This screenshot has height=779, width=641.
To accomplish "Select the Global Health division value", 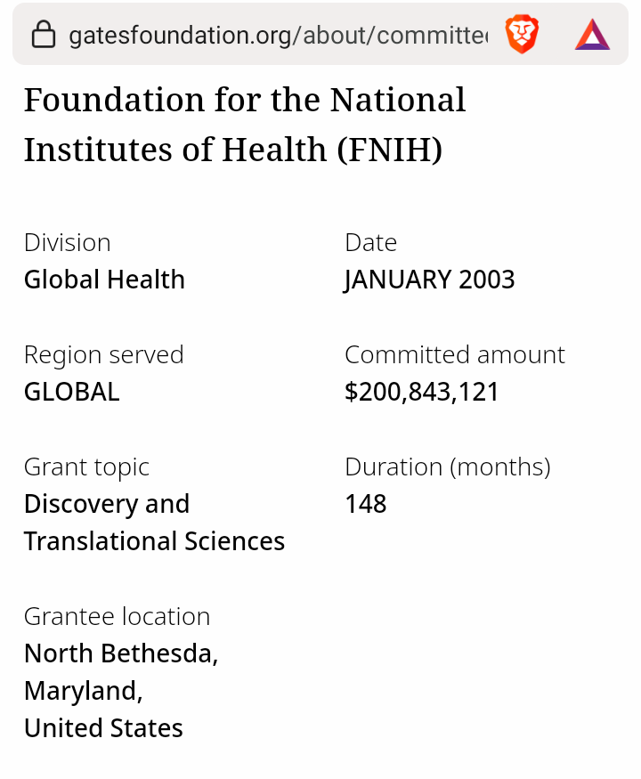I will click(104, 280).
